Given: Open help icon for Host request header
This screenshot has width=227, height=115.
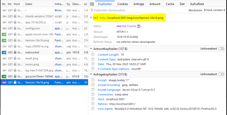Looking at the screenshot, I should click(x=93, y=99).
